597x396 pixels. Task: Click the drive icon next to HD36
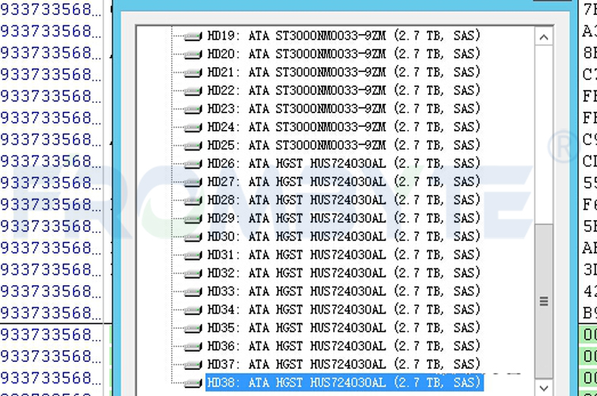[x=193, y=346]
